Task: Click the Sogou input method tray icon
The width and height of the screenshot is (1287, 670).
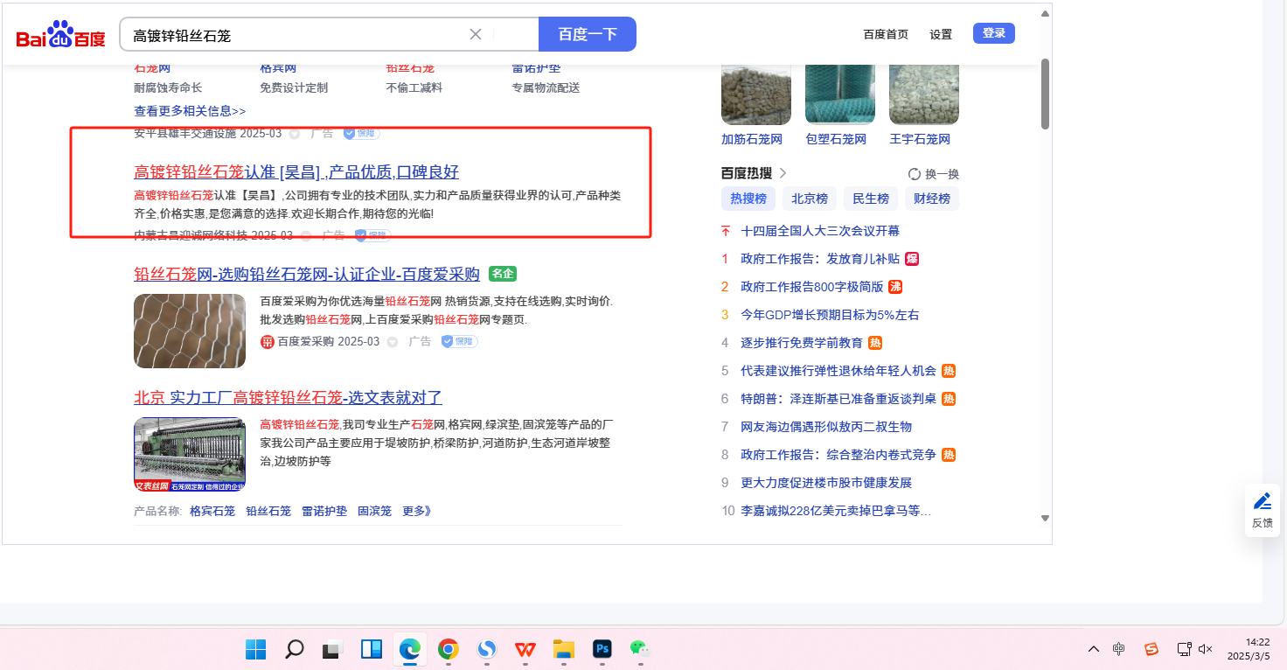Action: coord(1151,649)
